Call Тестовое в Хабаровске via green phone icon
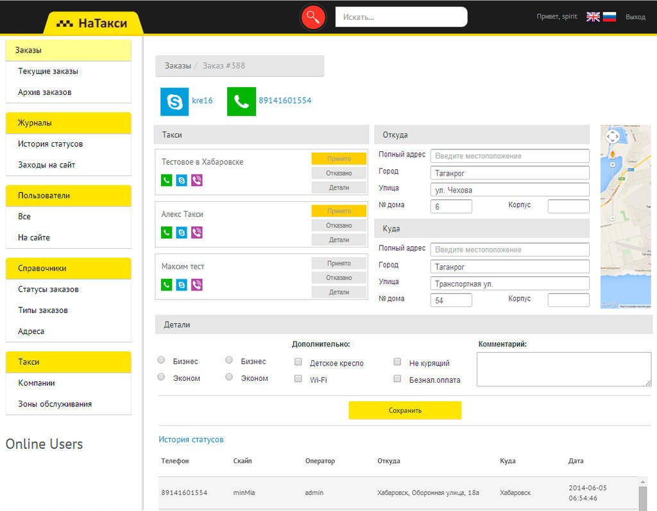Screen dimensions: 657x511 [166, 181]
